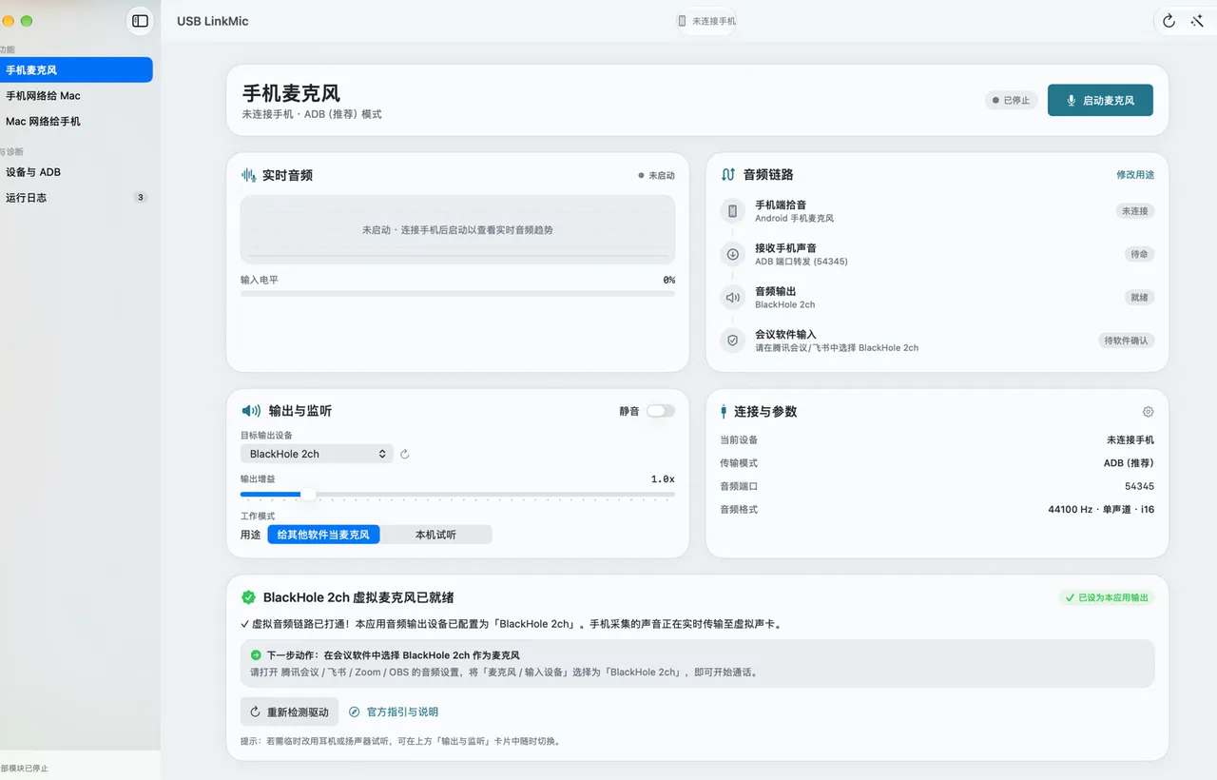Click the route icon next to 音频链路
1217x780 pixels.
(728, 175)
